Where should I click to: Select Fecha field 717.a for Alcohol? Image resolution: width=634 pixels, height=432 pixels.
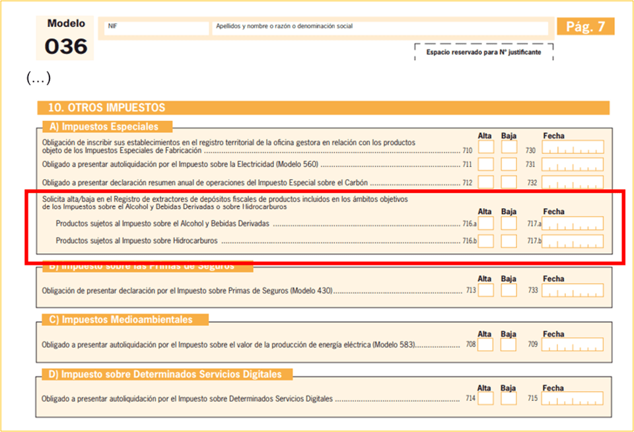pyautogui.click(x=573, y=224)
